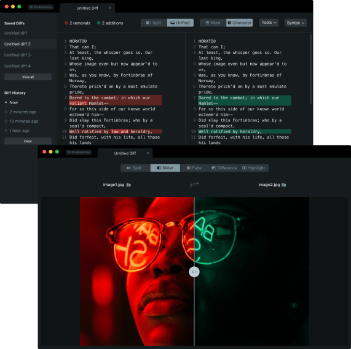Switch image diff to Fade mode
Screen dimensions: 351x349
pos(194,168)
